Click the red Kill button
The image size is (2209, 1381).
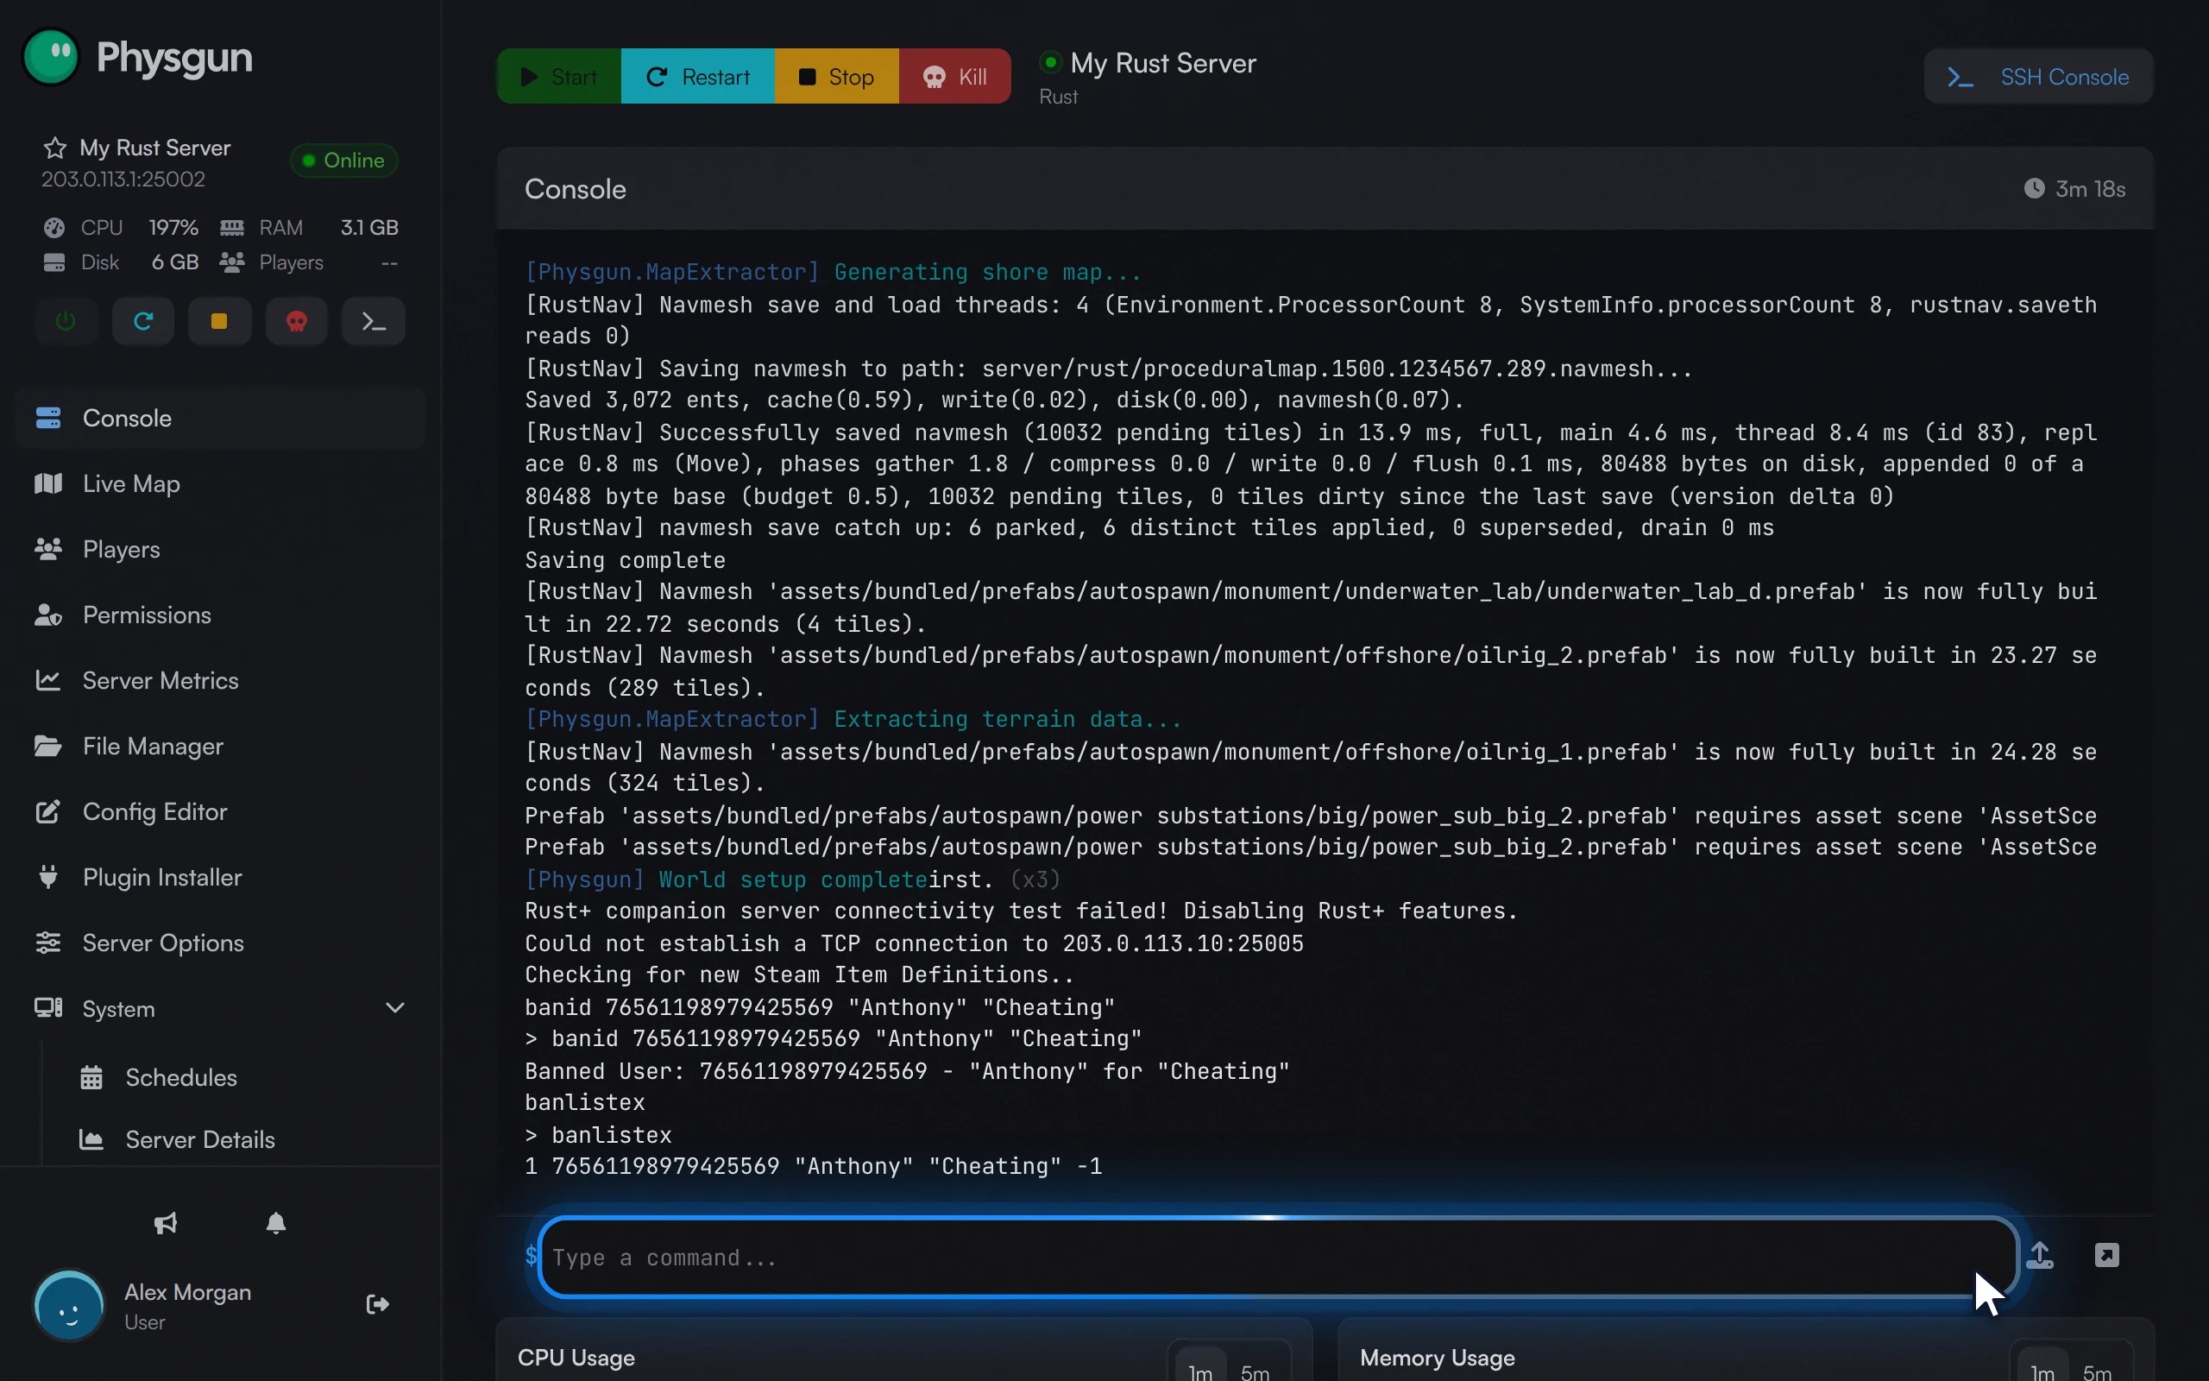pyautogui.click(x=955, y=77)
